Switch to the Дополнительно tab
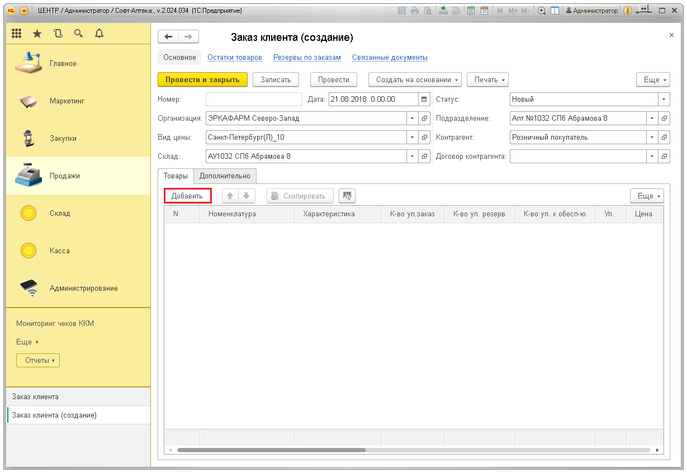 click(225, 176)
